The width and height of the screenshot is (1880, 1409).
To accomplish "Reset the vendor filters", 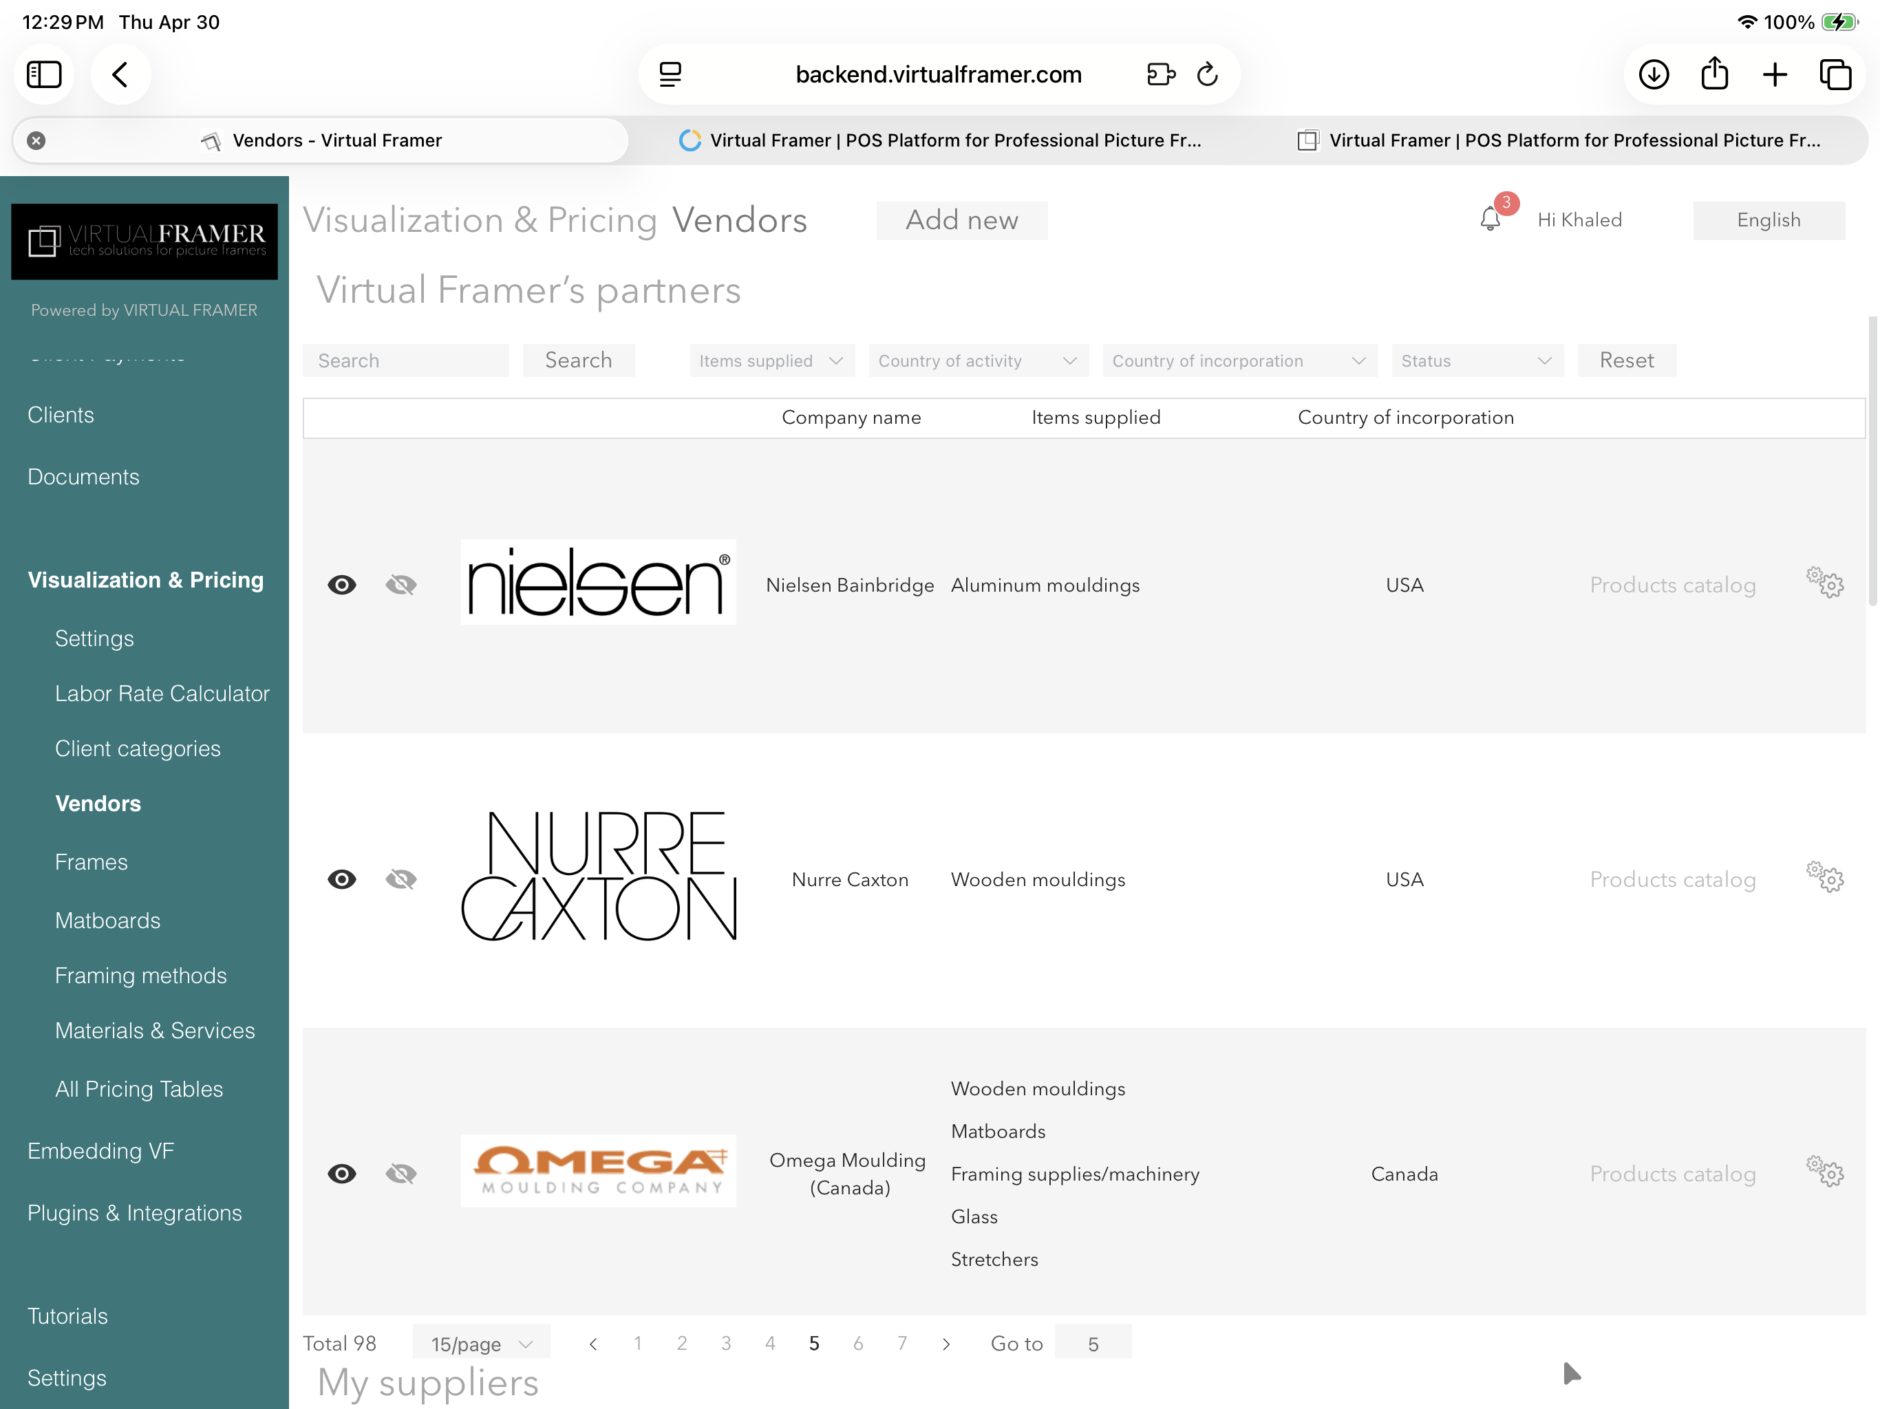I will 1627,361.
